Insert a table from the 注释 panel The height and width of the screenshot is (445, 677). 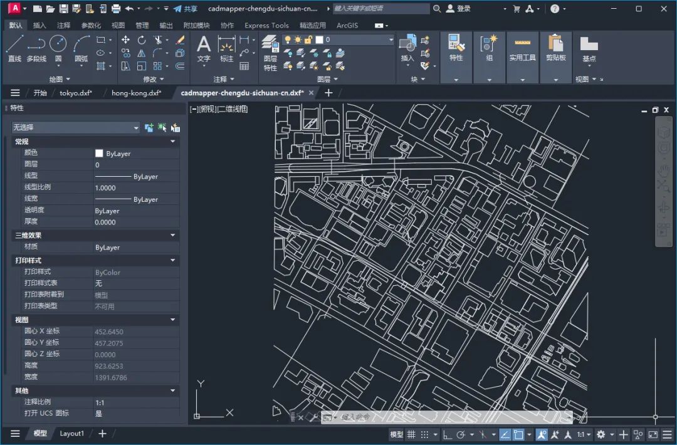[x=244, y=66]
